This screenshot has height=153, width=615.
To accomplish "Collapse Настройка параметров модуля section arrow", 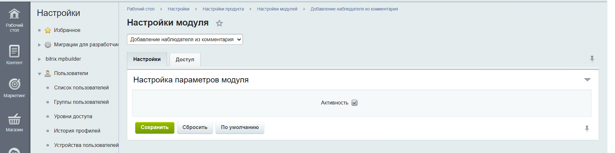I will click(x=587, y=80).
